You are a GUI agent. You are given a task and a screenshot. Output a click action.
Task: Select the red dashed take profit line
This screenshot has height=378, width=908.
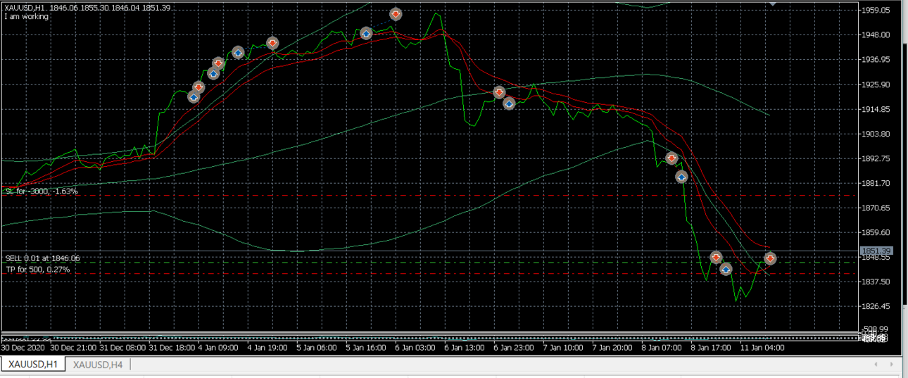click(x=429, y=273)
